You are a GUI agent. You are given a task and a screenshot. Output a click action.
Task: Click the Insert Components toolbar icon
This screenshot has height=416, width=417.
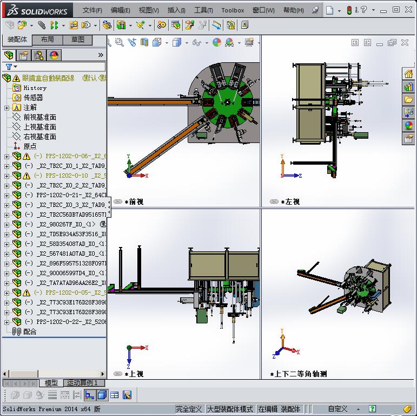22,25
